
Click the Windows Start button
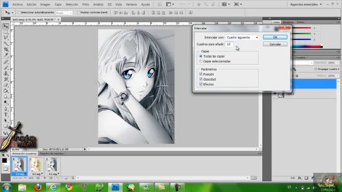(x=6, y=187)
